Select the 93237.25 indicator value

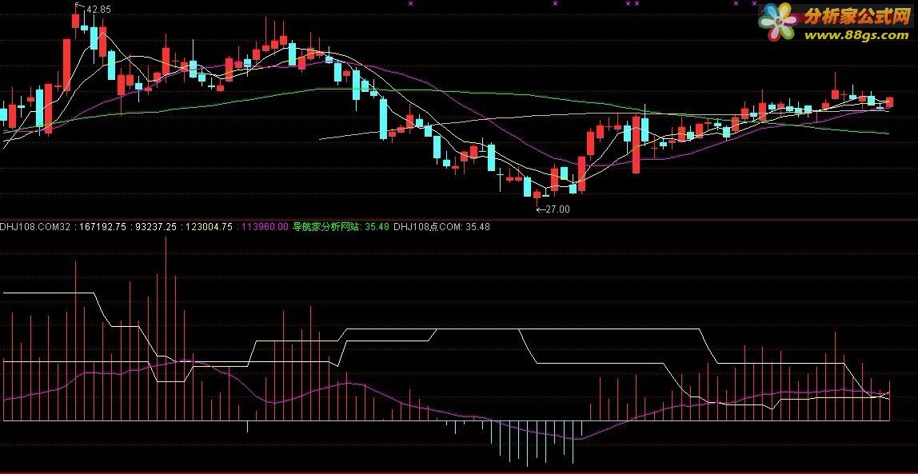point(158,227)
